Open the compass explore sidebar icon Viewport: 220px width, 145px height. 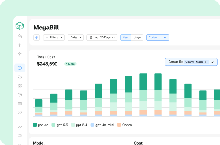(20, 112)
